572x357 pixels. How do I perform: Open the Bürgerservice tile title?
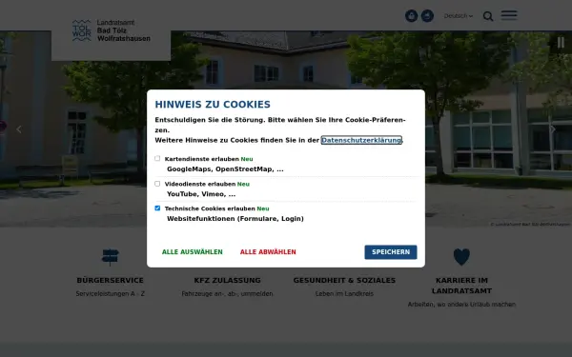(111, 281)
